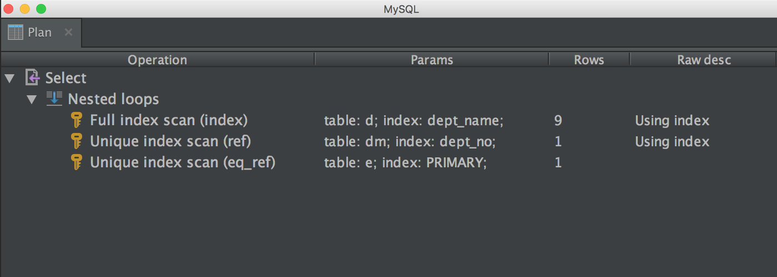Collapse the Select tree node
The height and width of the screenshot is (277, 777).
coord(9,79)
